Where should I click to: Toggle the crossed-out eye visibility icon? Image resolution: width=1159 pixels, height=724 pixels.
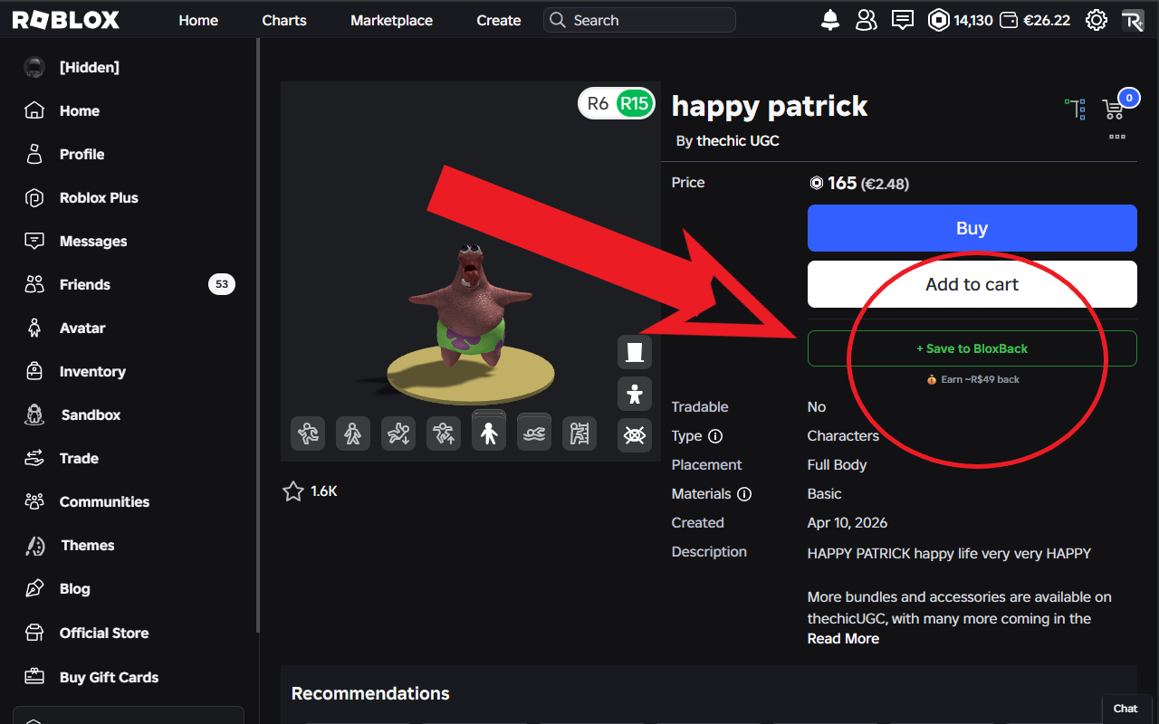635,435
